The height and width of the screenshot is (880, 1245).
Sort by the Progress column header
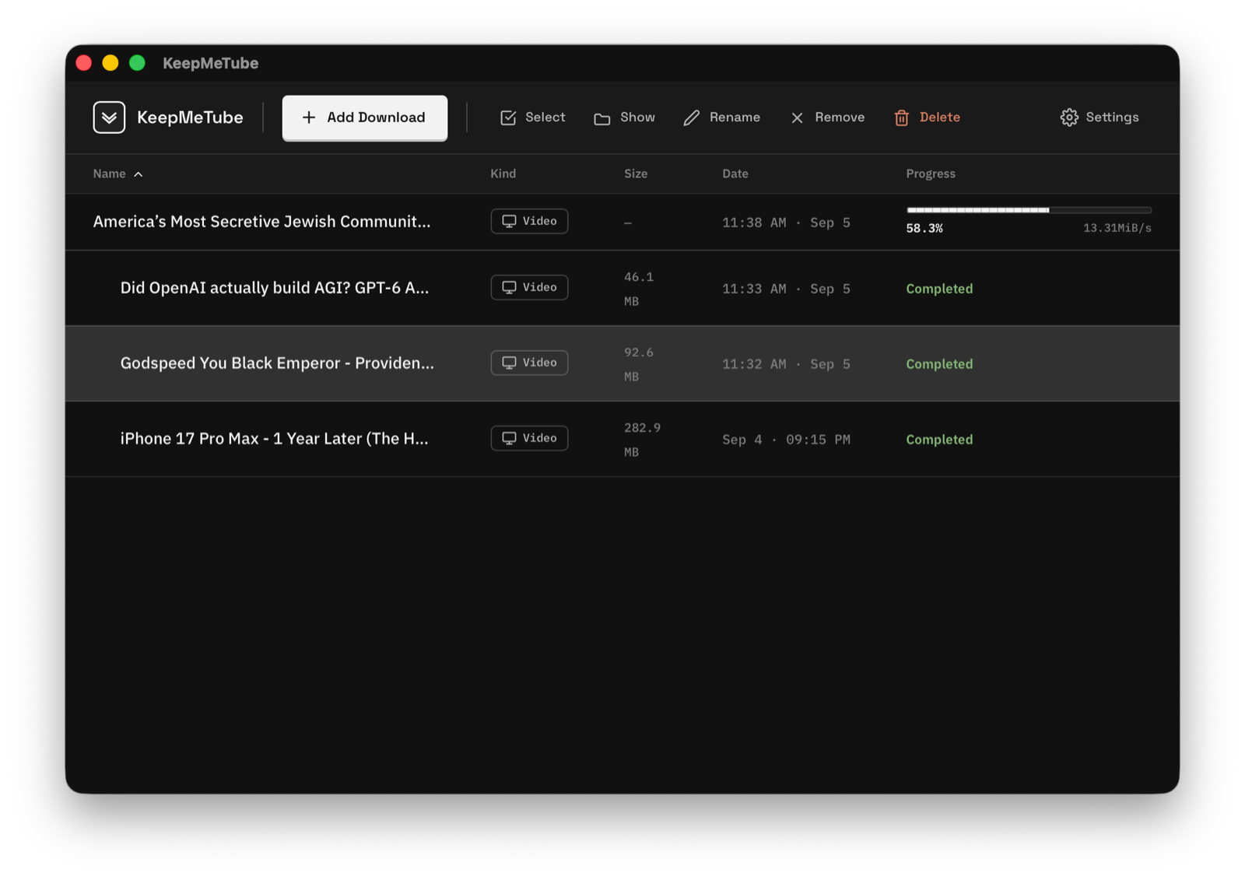coord(930,174)
